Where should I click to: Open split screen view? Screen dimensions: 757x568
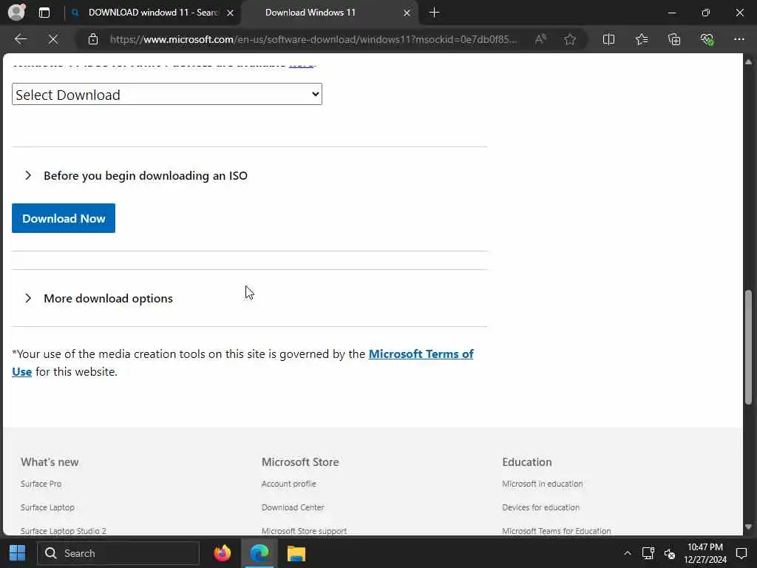[609, 39]
